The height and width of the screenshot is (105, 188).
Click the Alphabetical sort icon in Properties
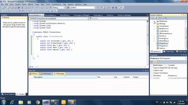tap(155, 62)
